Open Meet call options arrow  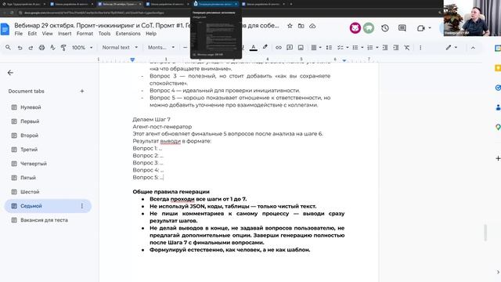430,28
